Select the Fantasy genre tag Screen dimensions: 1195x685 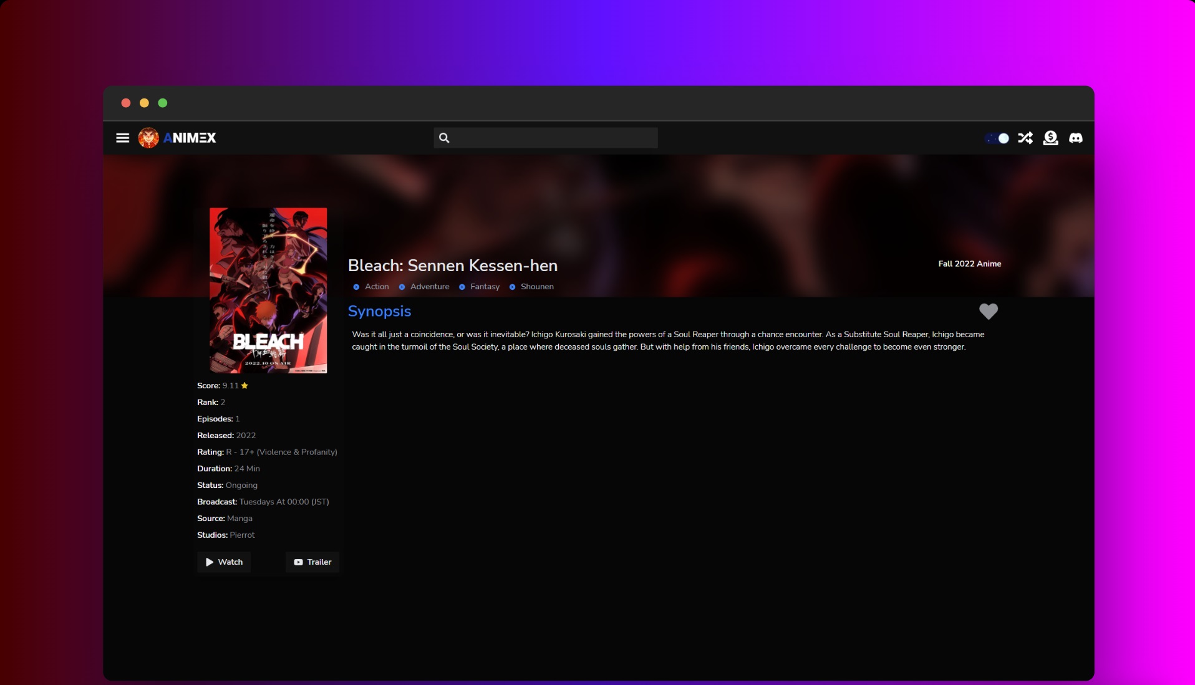coord(479,287)
